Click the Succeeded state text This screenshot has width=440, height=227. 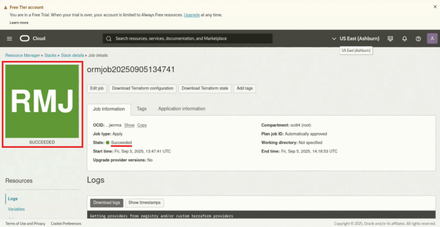tap(121, 142)
